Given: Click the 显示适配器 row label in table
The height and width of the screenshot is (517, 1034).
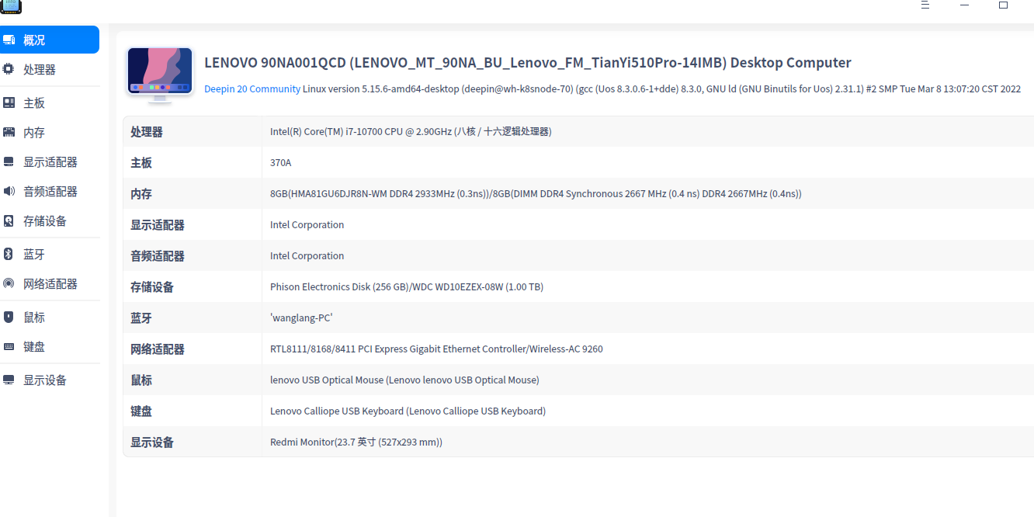Looking at the screenshot, I should (x=158, y=225).
